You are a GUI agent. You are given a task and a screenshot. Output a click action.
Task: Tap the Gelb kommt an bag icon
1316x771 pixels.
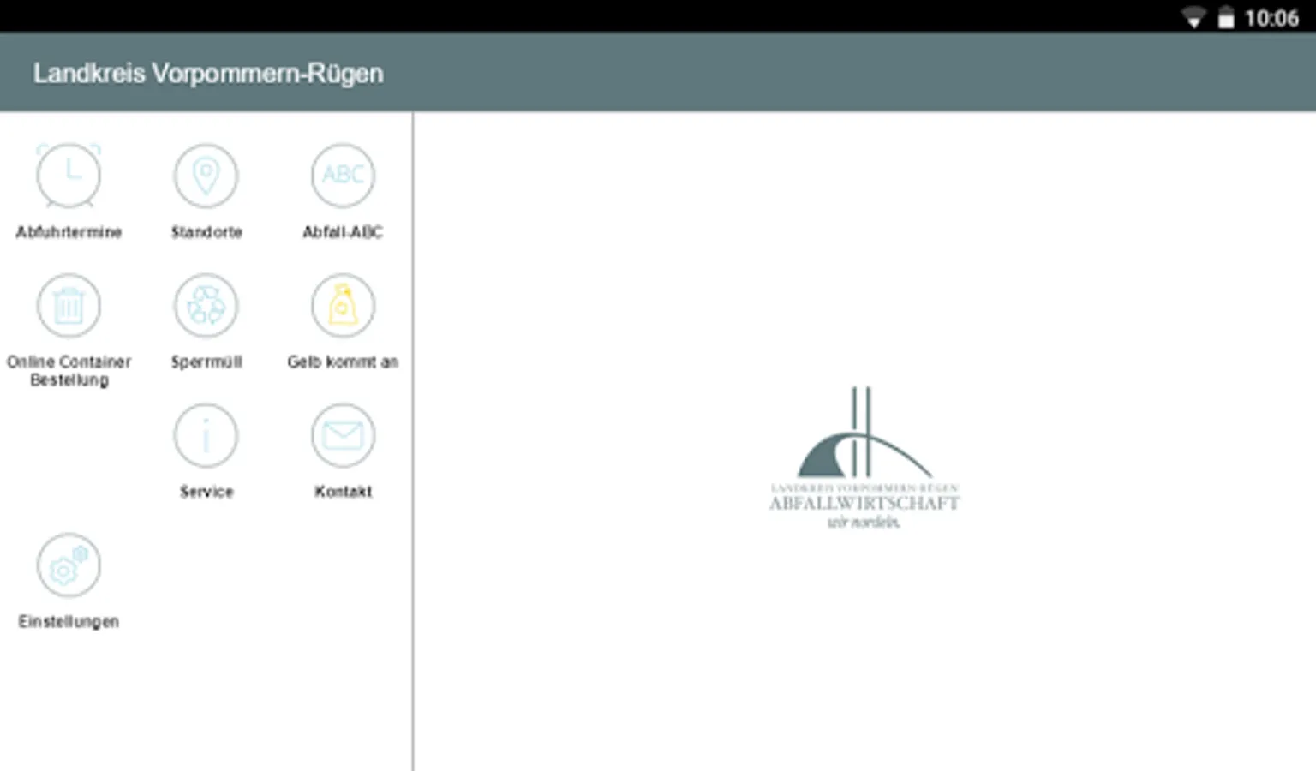(x=343, y=306)
